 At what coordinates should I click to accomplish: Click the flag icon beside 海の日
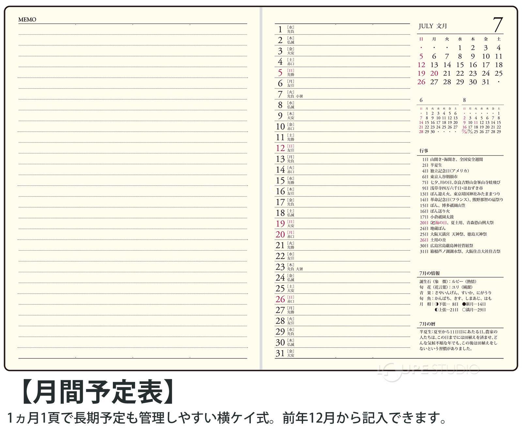[433, 223]
